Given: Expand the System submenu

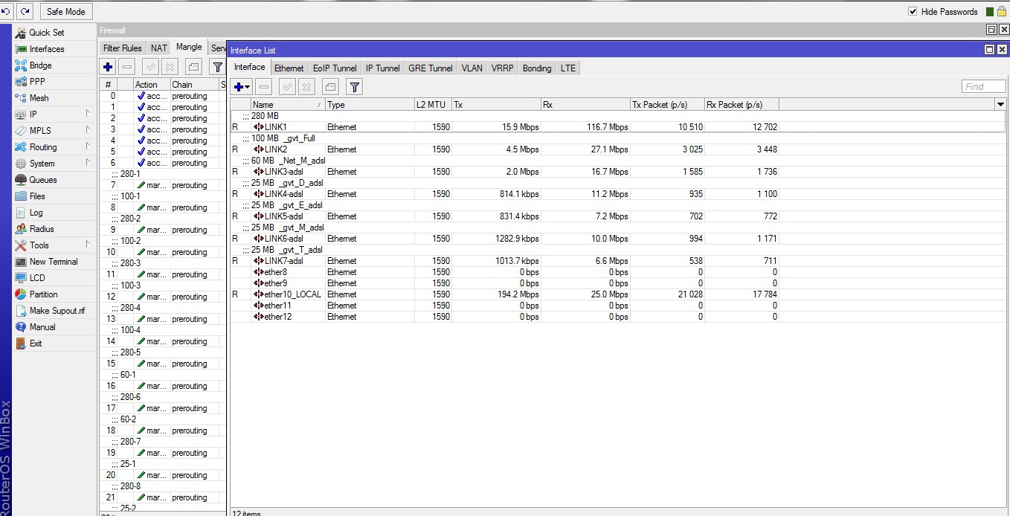Looking at the screenshot, I should pos(88,163).
